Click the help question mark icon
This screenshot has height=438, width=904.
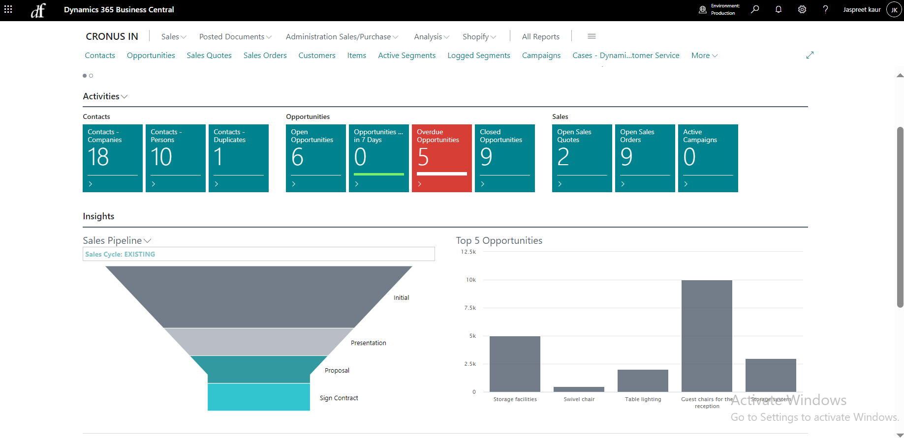point(825,9)
